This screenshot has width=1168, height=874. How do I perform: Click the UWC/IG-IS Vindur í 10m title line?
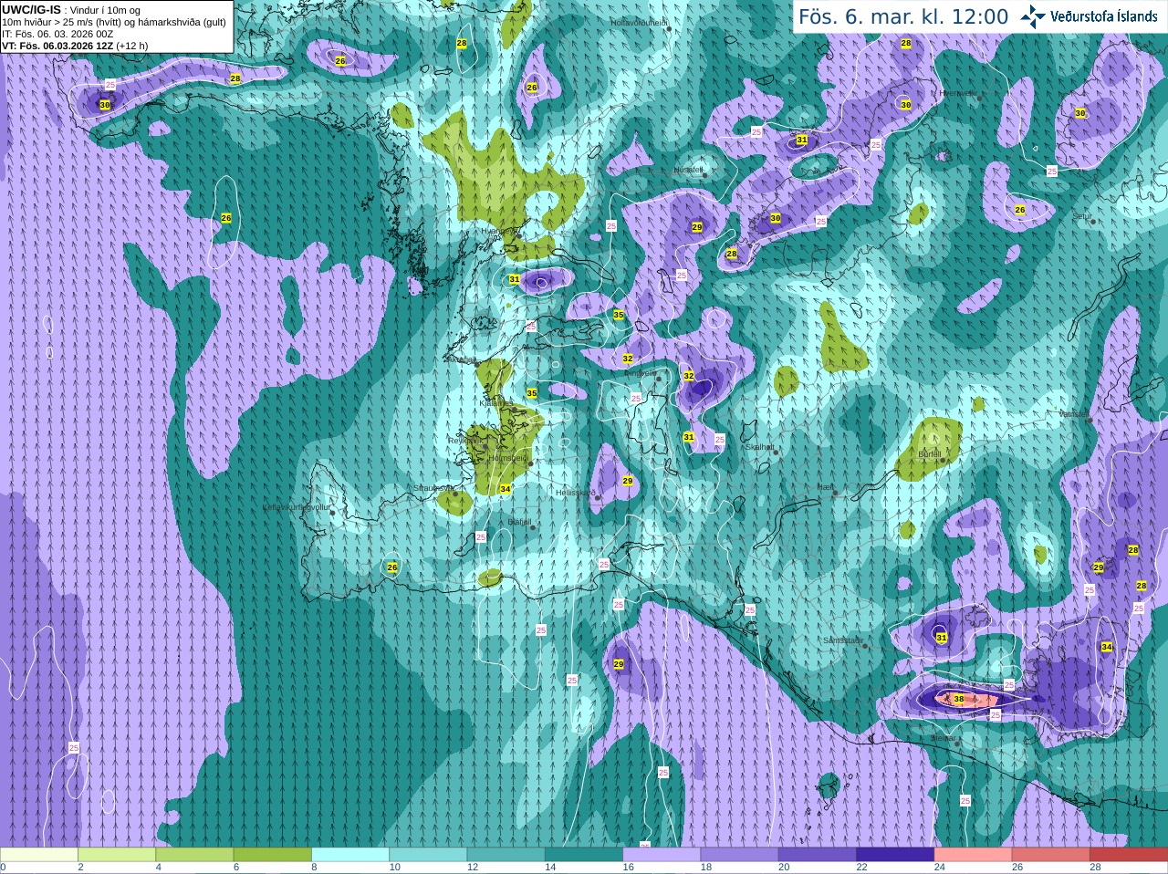point(70,10)
